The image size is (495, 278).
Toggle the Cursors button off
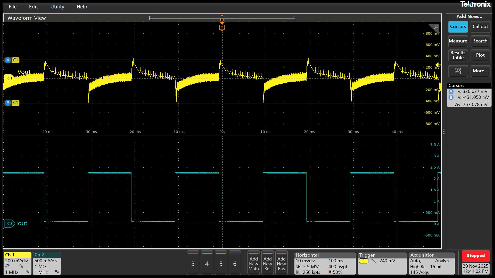point(458,27)
